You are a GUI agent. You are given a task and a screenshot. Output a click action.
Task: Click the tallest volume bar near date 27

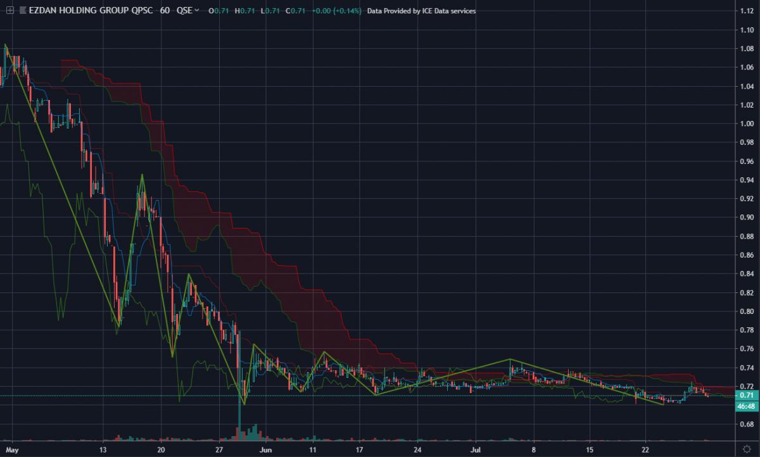239,421
